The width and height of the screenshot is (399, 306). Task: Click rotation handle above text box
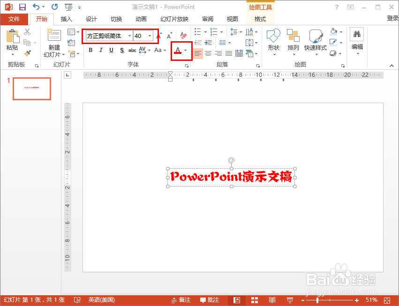click(231, 160)
